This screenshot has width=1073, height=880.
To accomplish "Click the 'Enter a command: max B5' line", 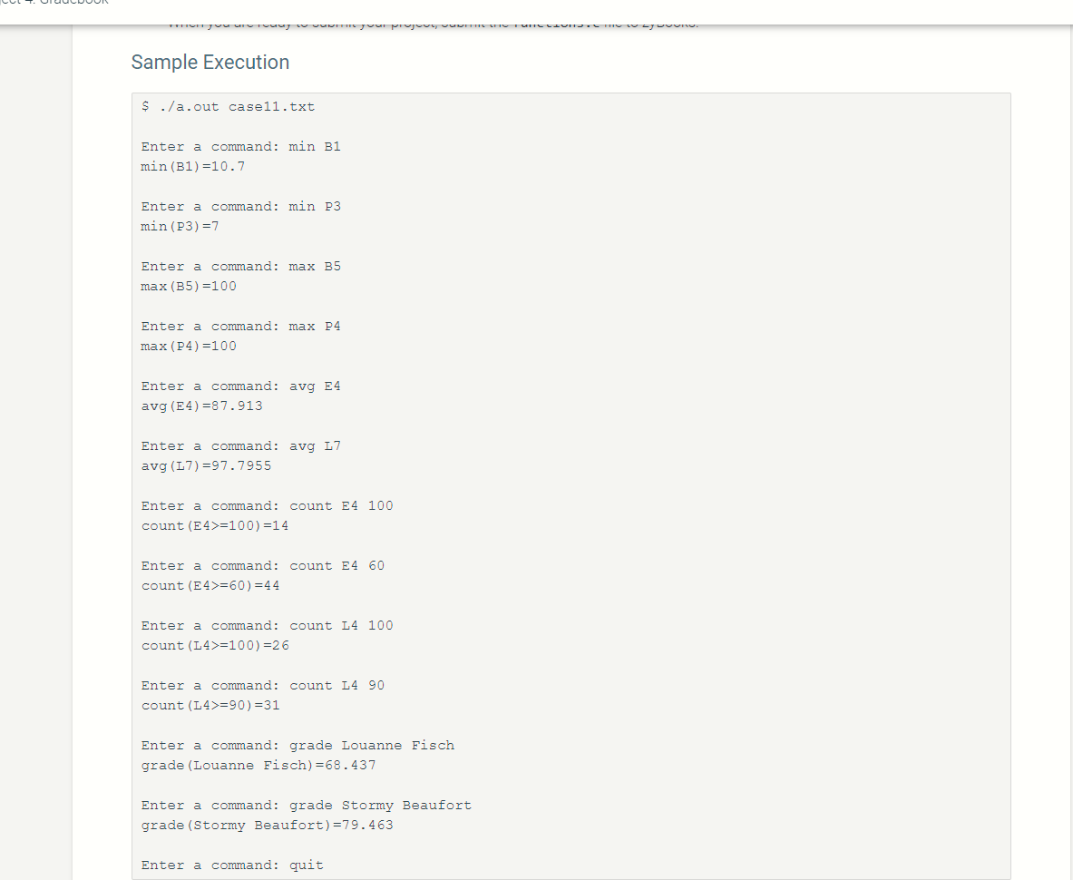I will [x=241, y=266].
